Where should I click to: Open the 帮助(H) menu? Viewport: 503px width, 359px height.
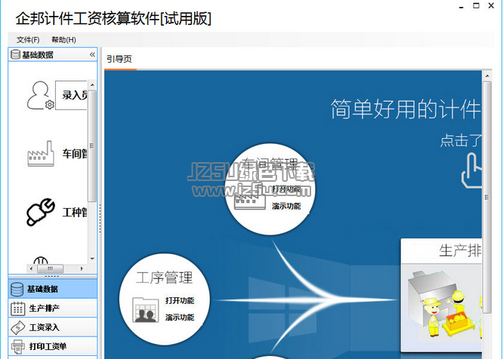pyautogui.click(x=63, y=40)
